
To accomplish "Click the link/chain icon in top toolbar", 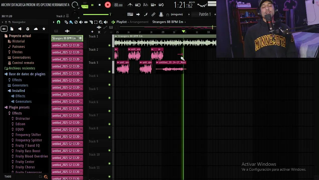I will [x=153, y=14].
